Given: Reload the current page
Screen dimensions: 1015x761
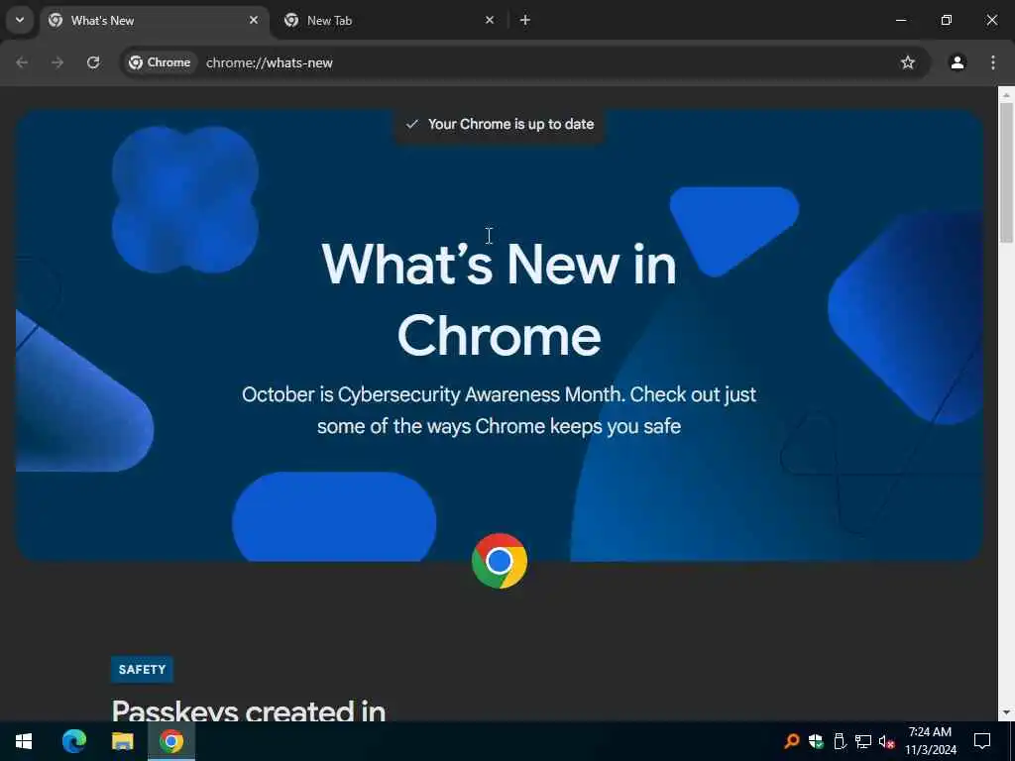Looking at the screenshot, I should [93, 62].
